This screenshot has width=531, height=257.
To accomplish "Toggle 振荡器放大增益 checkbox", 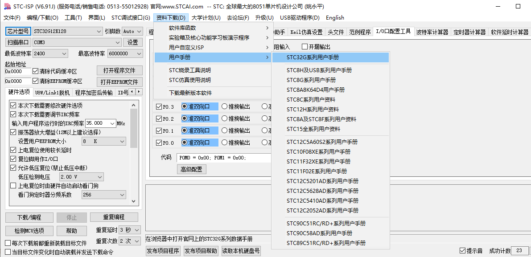I will (13, 132).
